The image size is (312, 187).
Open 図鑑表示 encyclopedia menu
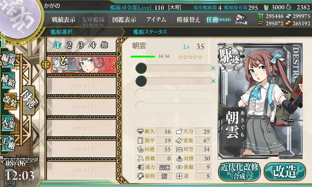pos(124,19)
